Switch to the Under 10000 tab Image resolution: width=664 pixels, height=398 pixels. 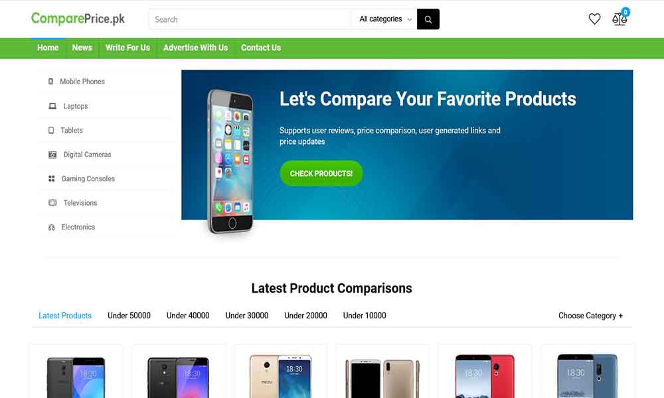coord(365,316)
